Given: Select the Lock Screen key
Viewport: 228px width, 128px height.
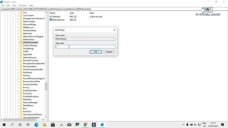Looking at the screenshot, I should pos(28,16).
